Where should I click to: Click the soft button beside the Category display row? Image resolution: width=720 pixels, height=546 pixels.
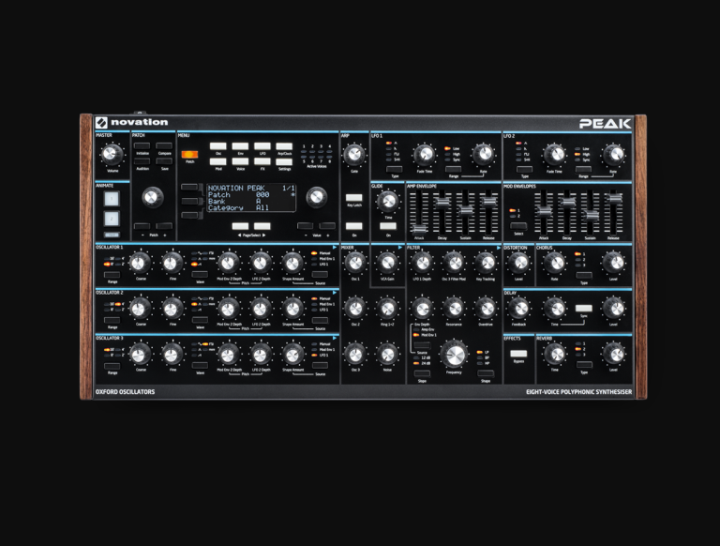click(x=189, y=215)
